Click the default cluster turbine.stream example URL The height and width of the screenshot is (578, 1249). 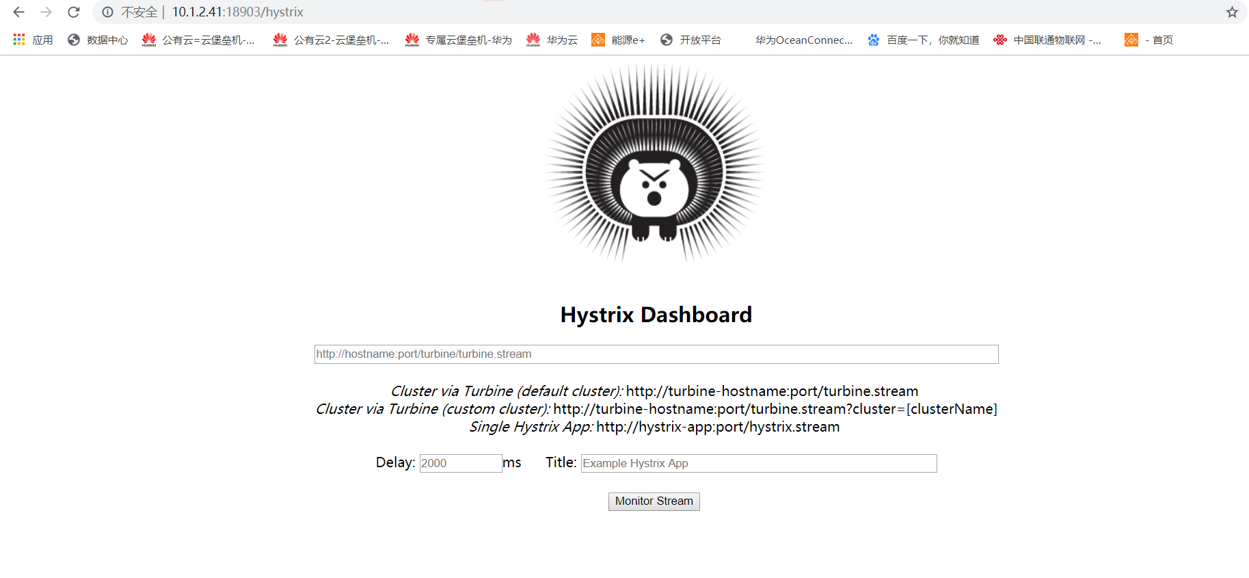tap(772, 391)
